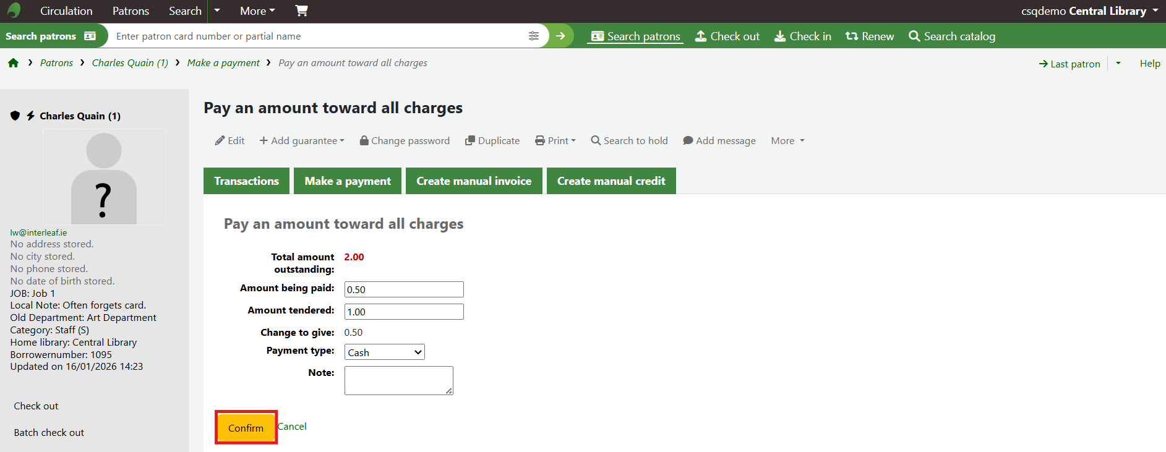Open the Last patron dropdown arrow

click(1118, 63)
